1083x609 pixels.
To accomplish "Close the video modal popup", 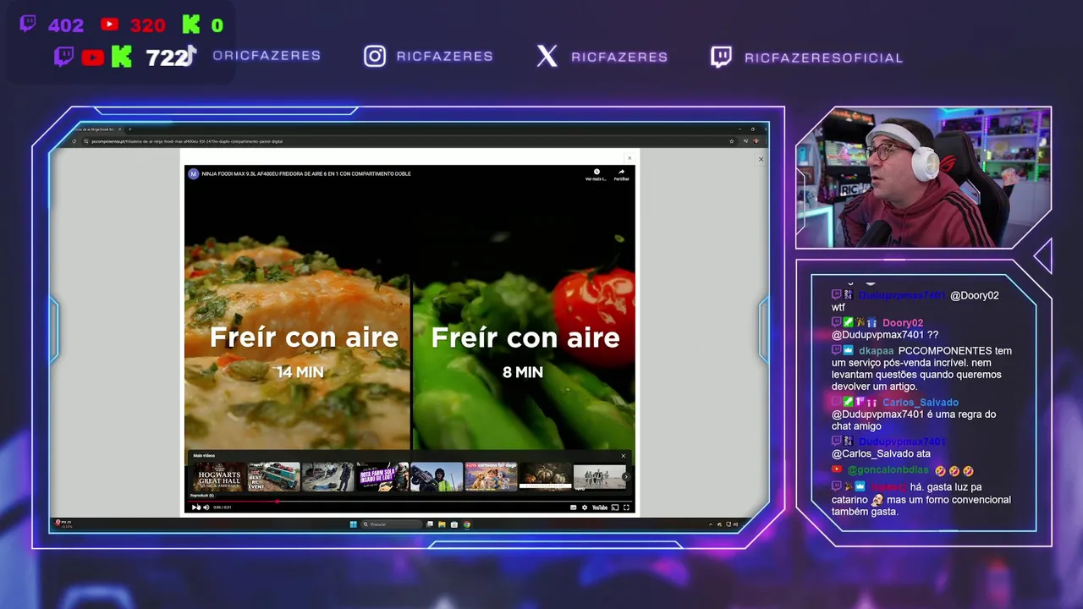I will click(629, 158).
